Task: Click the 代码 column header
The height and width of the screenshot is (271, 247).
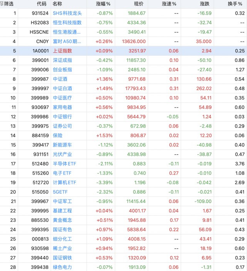Action: pos(42,4)
